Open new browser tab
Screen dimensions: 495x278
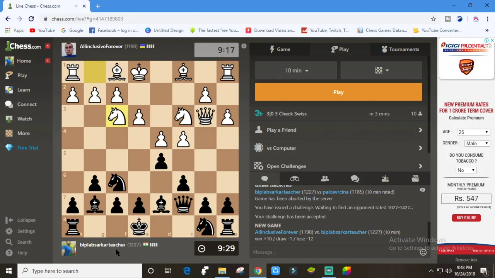(x=98, y=6)
